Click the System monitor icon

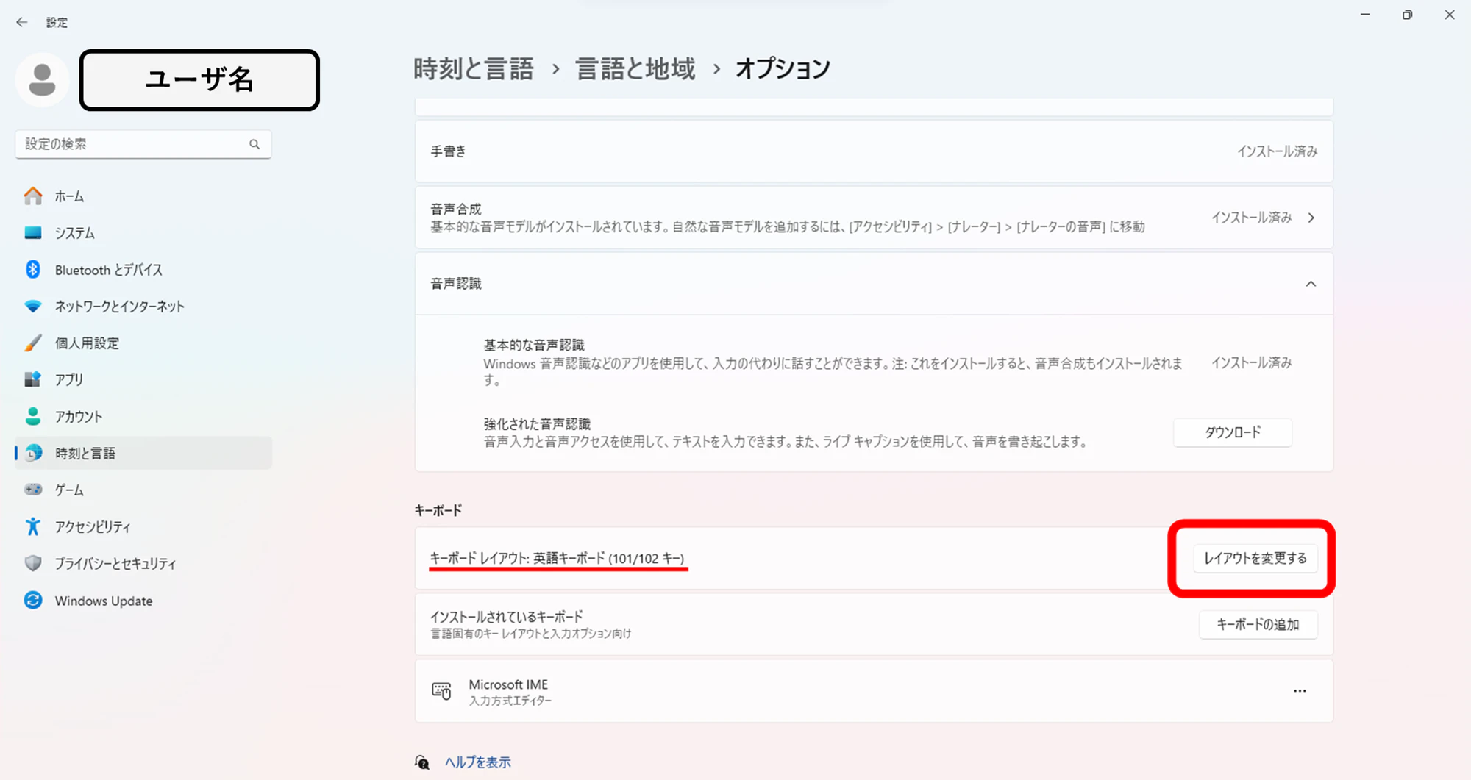[33, 233]
